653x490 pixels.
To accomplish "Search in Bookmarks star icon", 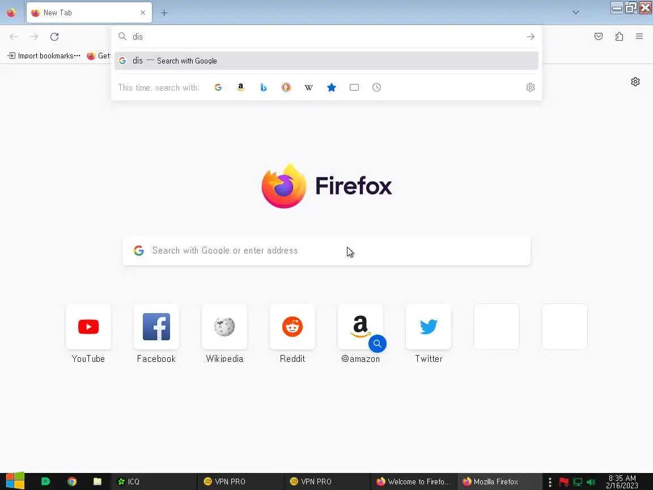I will pos(332,87).
